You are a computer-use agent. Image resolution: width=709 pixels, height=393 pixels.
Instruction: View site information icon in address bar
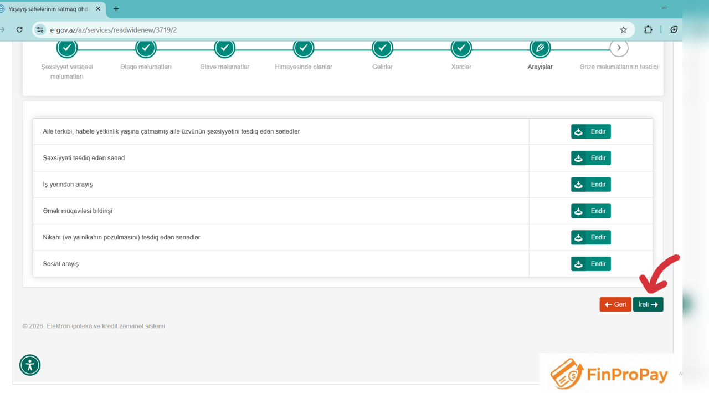pyautogui.click(x=40, y=30)
